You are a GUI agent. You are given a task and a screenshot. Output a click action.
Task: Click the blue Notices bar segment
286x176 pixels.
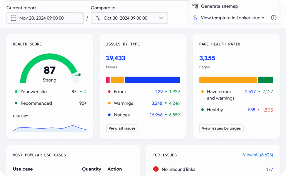[x=152, y=80]
